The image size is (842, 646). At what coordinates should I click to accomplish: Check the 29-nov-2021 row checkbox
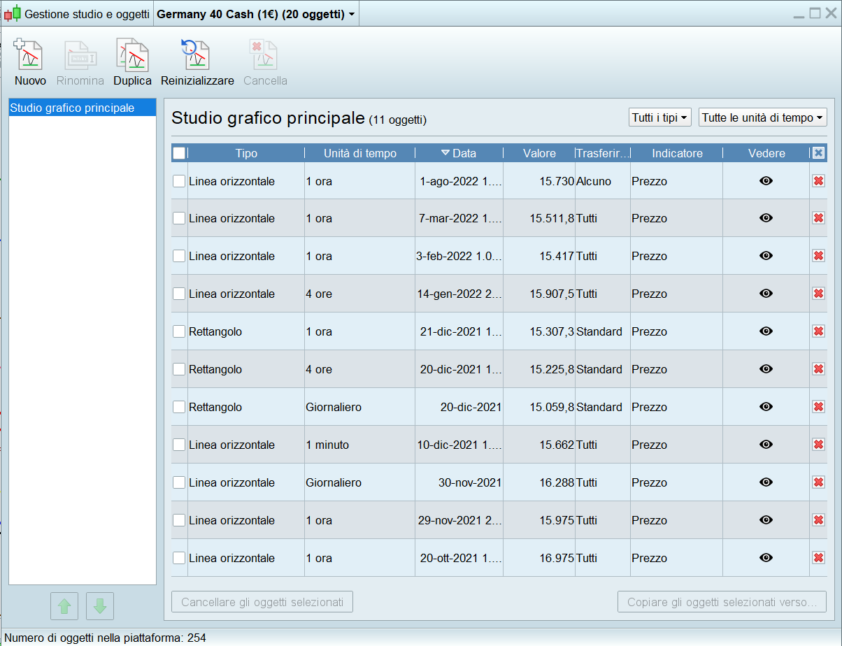click(x=179, y=520)
